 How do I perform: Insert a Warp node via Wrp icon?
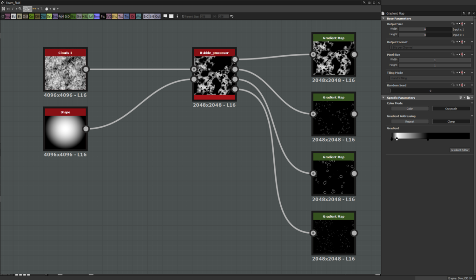point(139,16)
